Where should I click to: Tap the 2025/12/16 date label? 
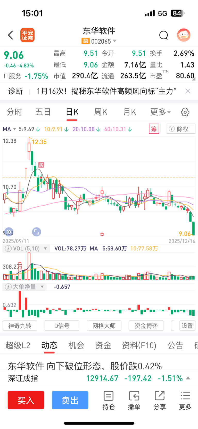(x=182, y=241)
